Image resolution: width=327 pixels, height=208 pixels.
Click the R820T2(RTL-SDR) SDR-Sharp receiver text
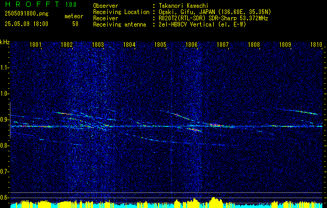(x=213, y=18)
